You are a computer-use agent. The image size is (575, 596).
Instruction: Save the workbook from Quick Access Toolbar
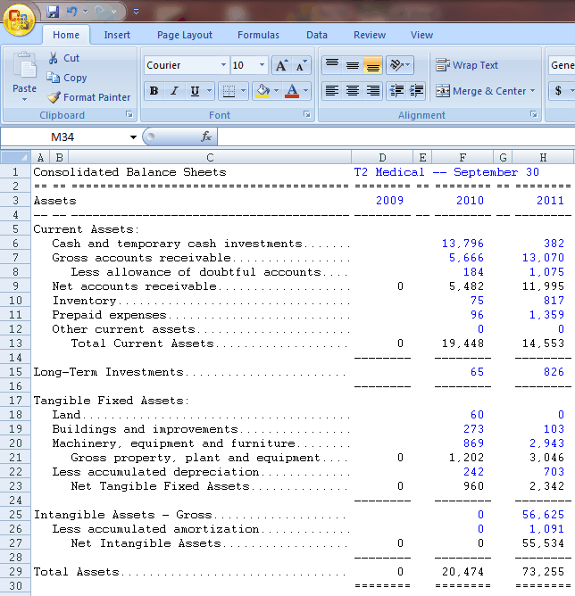(x=53, y=12)
